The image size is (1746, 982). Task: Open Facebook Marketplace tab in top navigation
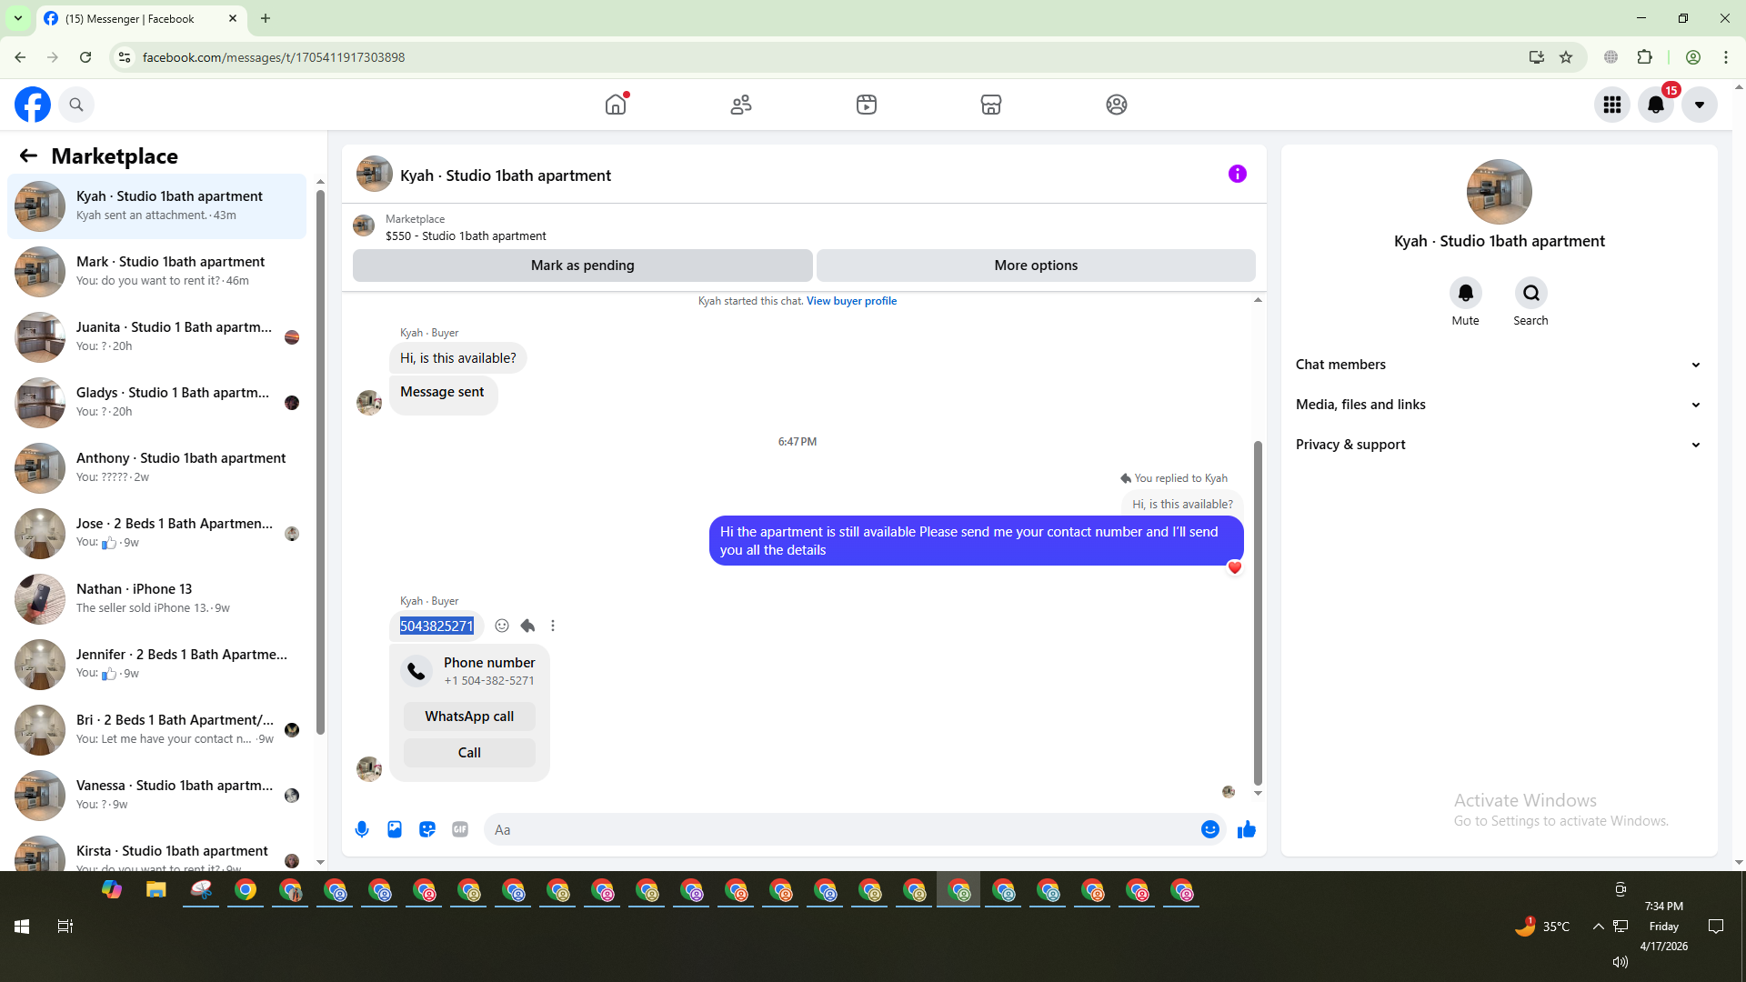(x=991, y=105)
